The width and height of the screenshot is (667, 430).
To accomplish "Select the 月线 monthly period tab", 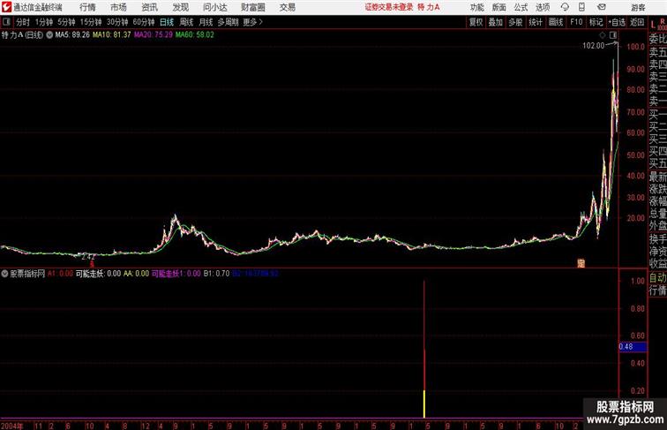I will pyautogui.click(x=206, y=22).
